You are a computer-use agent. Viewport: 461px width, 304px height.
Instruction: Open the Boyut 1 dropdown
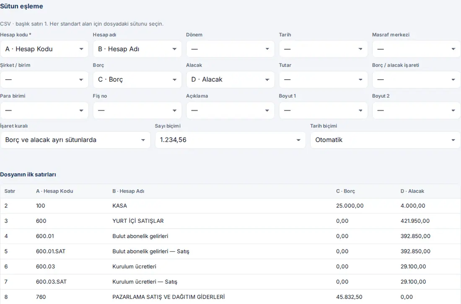coord(324,111)
